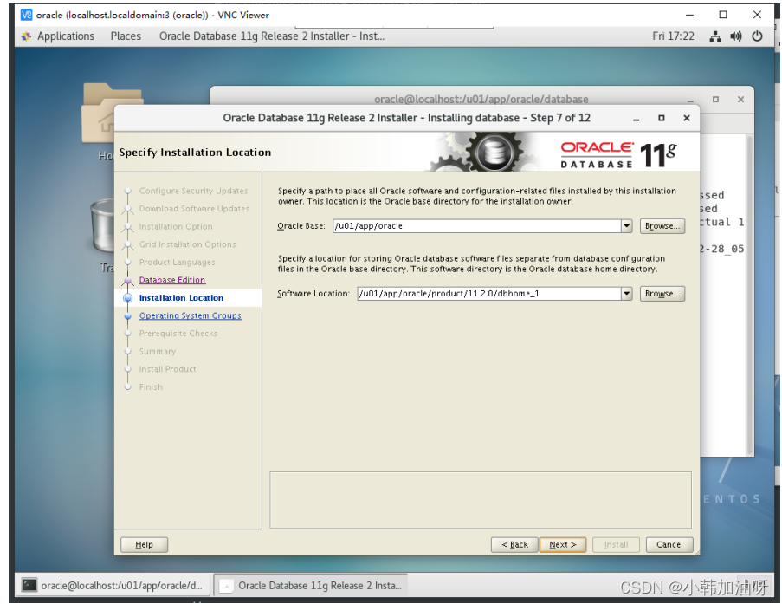782x604 pixels.
Task: Expand the Software Location dropdown arrow
Action: click(627, 294)
